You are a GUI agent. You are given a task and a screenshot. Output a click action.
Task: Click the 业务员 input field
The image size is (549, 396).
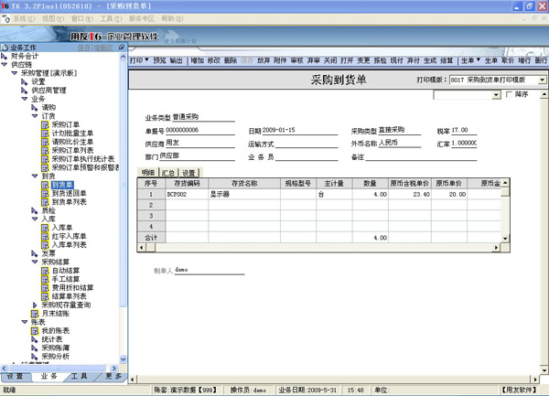click(x=307, y=156)
